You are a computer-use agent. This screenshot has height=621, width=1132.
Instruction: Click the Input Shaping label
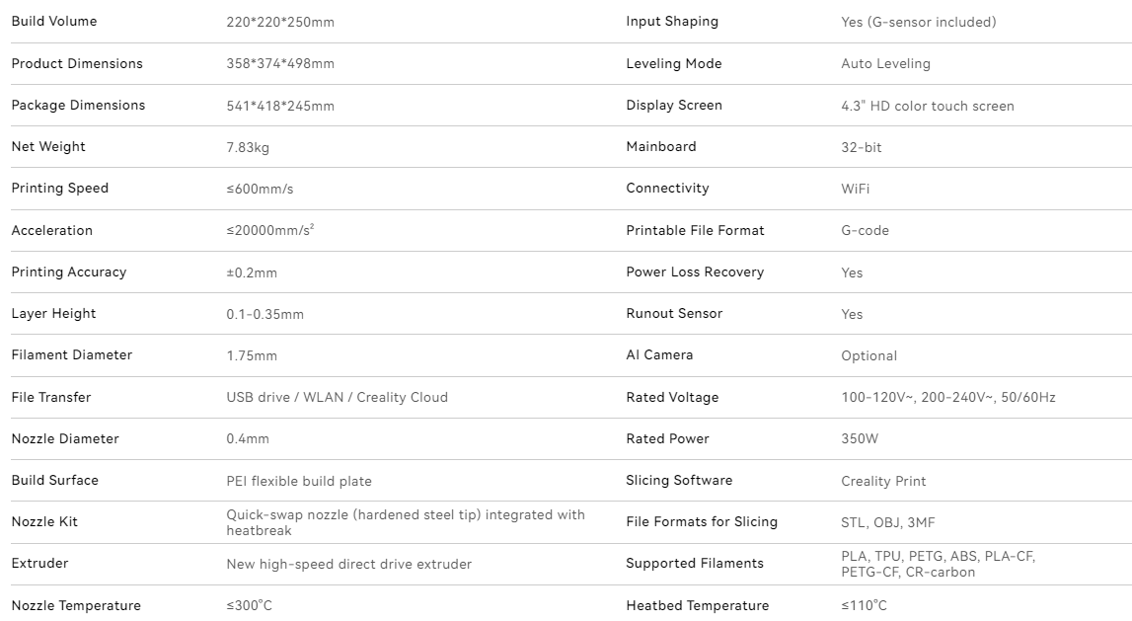pyautogui.click(x=672, y=22)
